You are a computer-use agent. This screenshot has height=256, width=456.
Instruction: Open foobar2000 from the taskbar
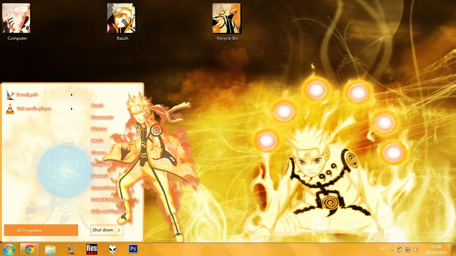click(112, 249)
